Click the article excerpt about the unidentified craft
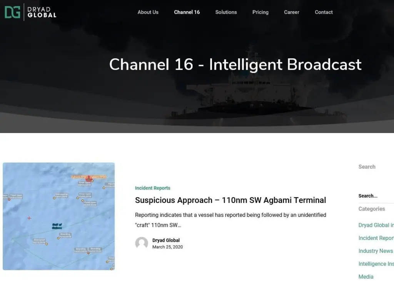The height and width of the screenshot is (281, 394). [230, 220]
